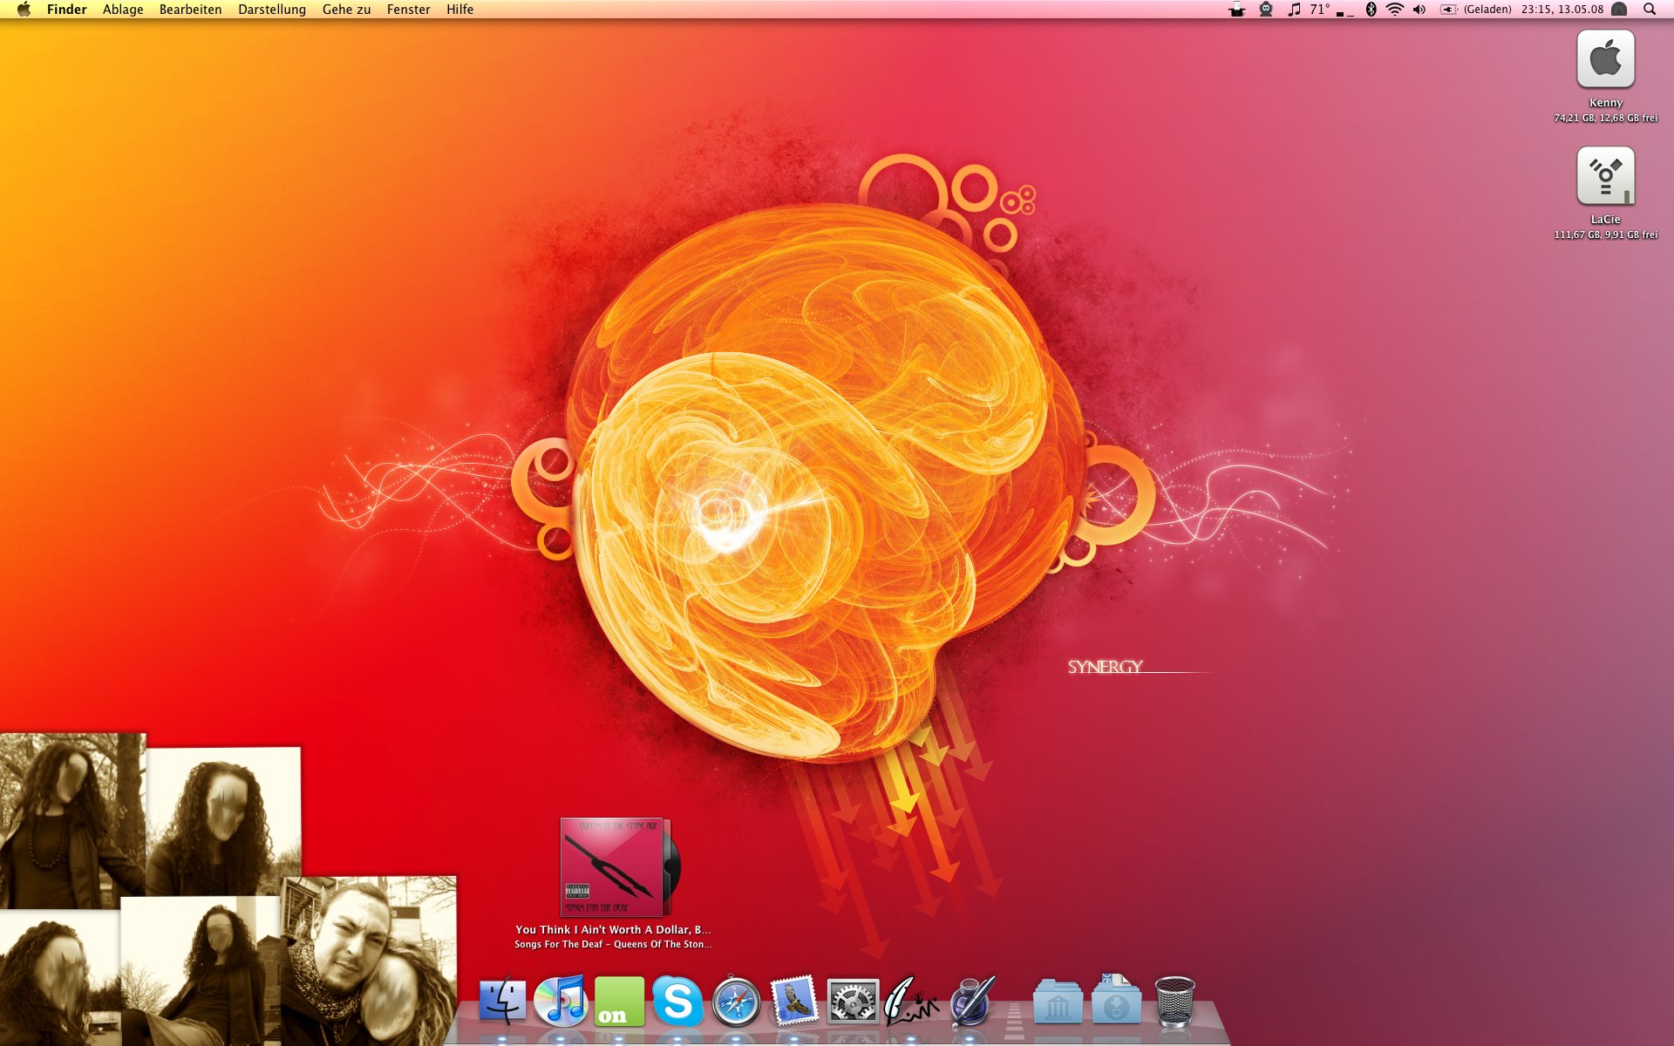
Task: Open the Ablage menu
Action: tap(123, 10)
